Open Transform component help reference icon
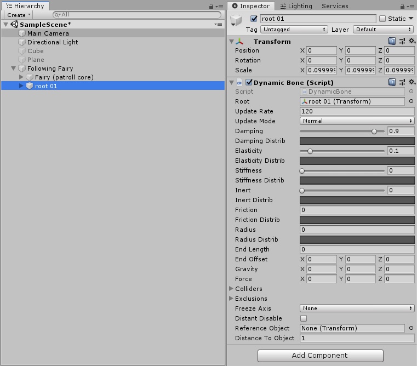This screenshot has width=417, height=366. pos(391,41)
